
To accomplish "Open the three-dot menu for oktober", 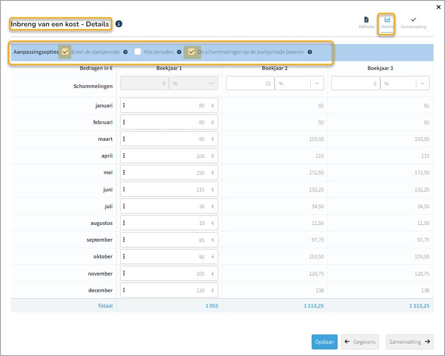I will pos(124,256).
